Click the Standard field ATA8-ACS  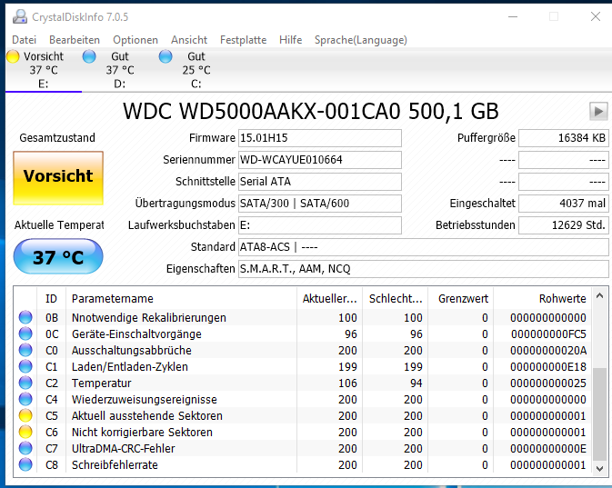(x=424, y=247)
